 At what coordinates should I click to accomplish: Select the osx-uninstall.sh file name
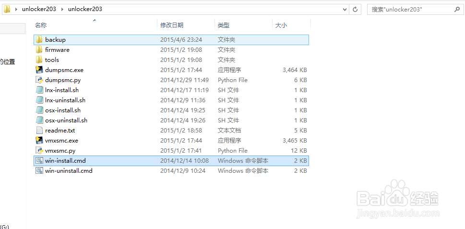tap(66, 120)
